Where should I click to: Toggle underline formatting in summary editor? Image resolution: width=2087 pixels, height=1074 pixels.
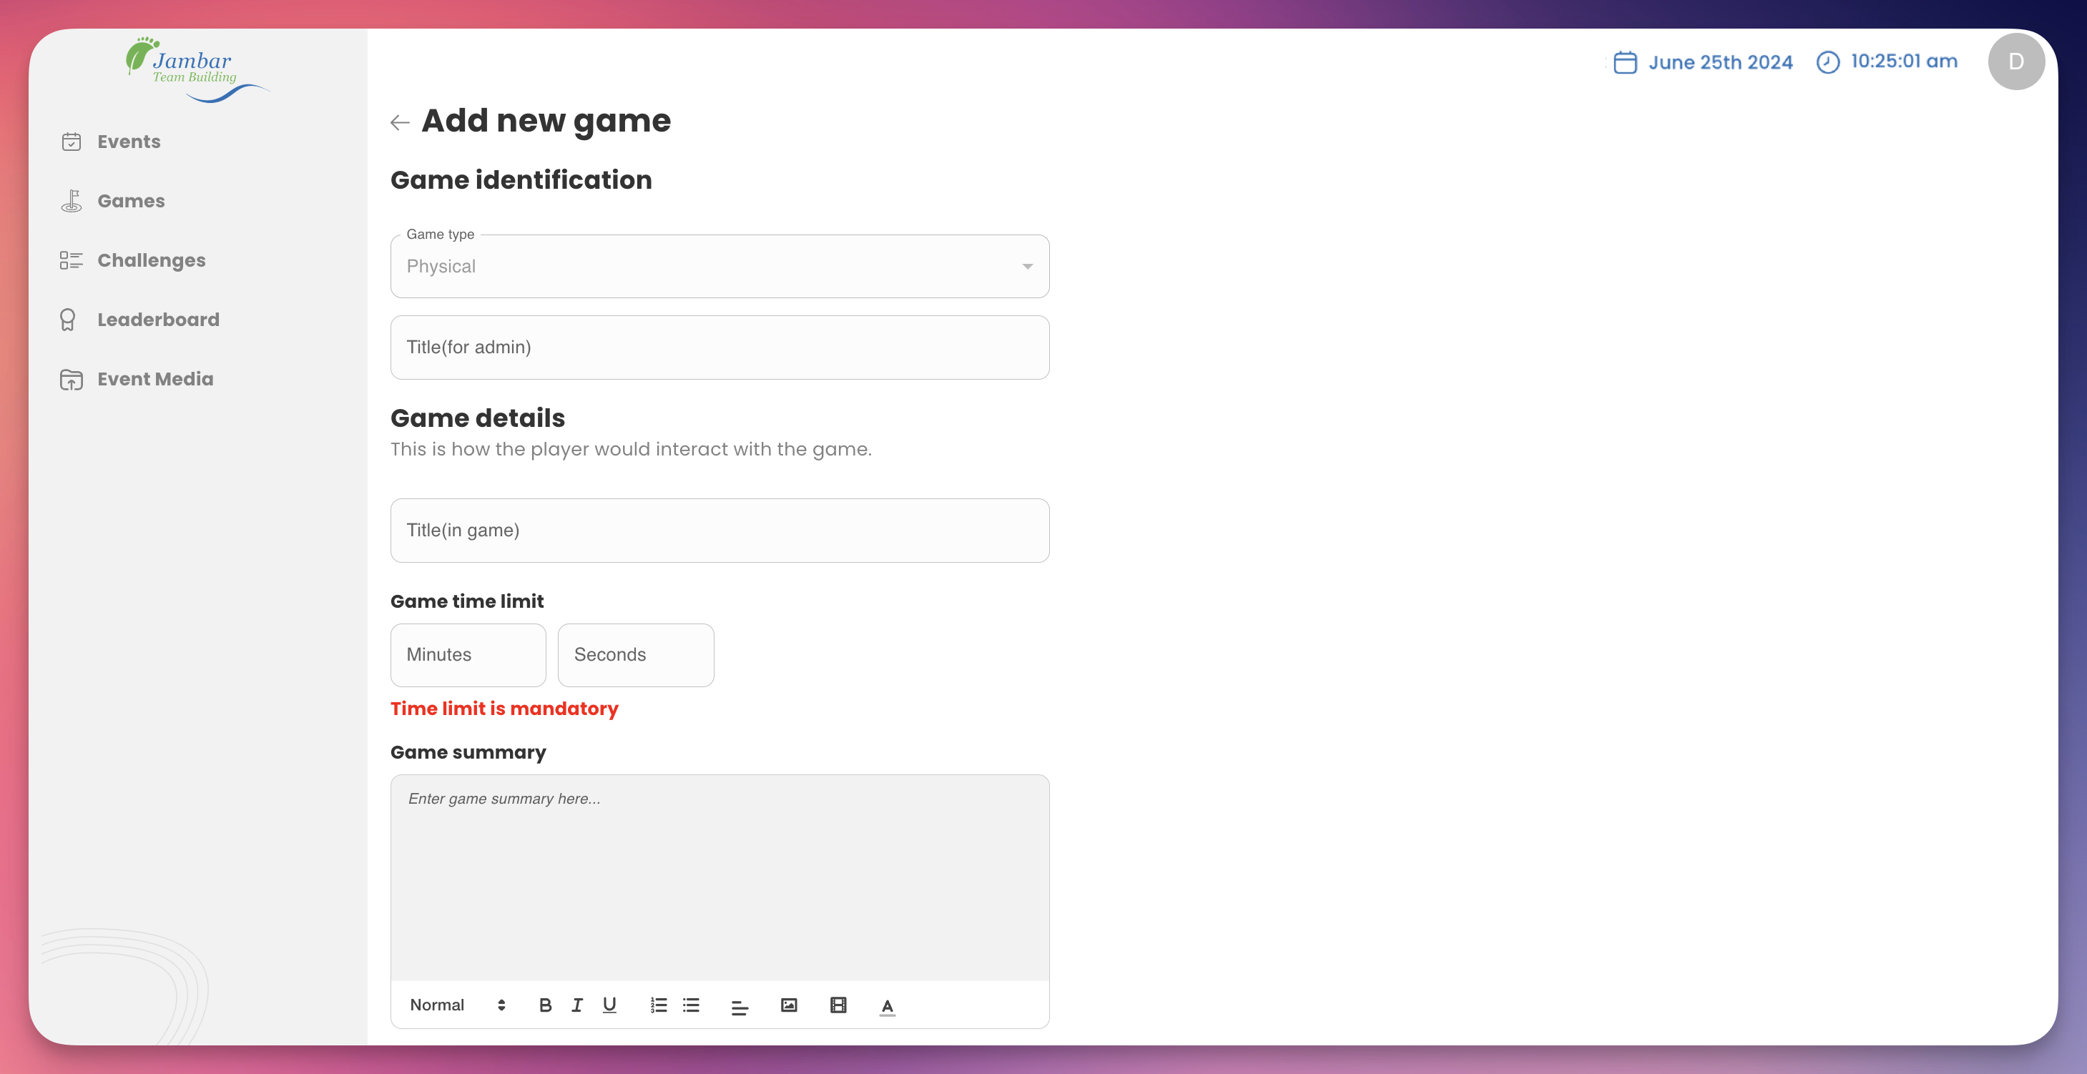(609, 1005)
